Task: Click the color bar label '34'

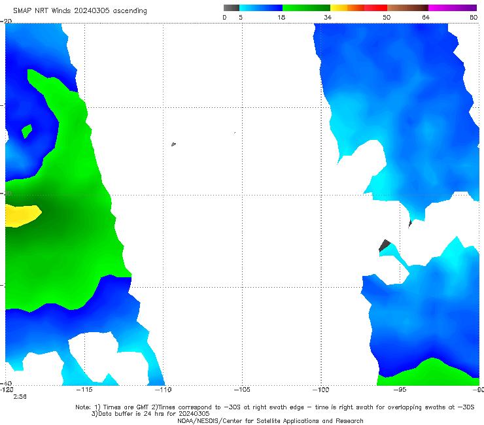Action: coord(328,17)
